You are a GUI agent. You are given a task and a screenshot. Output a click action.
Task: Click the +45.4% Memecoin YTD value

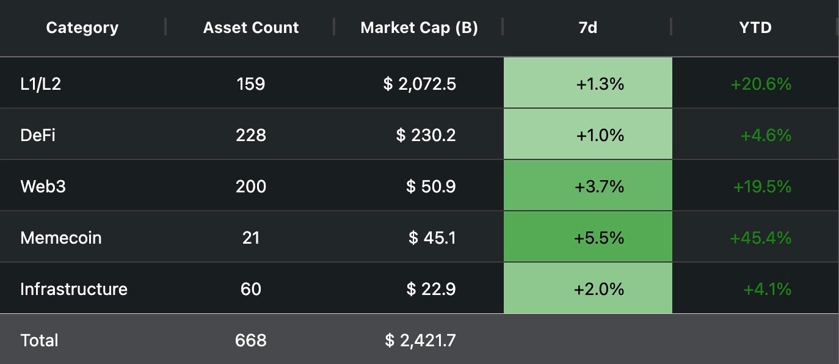(x=761, y=237)
